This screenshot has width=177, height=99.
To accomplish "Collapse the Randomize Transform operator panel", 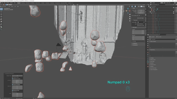I will (9, 74).
